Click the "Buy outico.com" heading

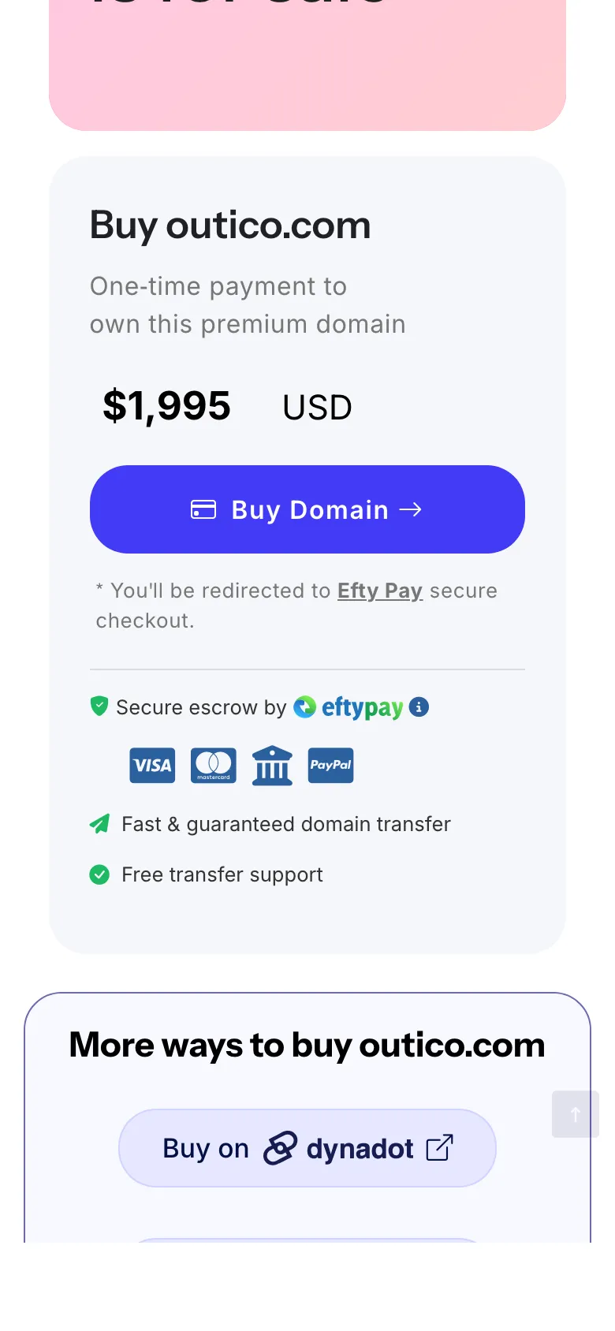tap(229, 226)
